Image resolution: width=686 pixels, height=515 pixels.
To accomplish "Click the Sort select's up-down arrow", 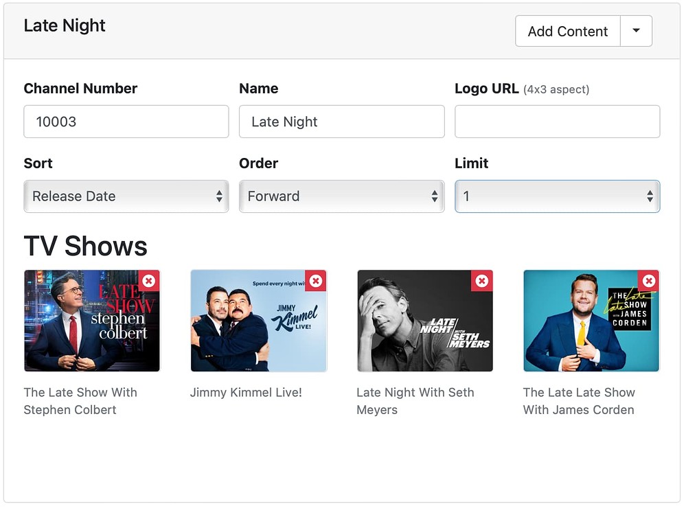I will 219,196.
